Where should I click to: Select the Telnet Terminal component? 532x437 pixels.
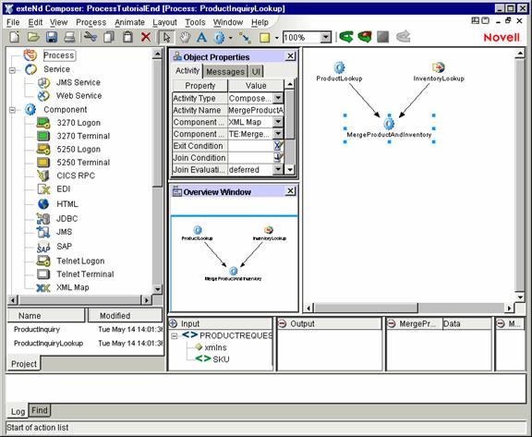85,274
